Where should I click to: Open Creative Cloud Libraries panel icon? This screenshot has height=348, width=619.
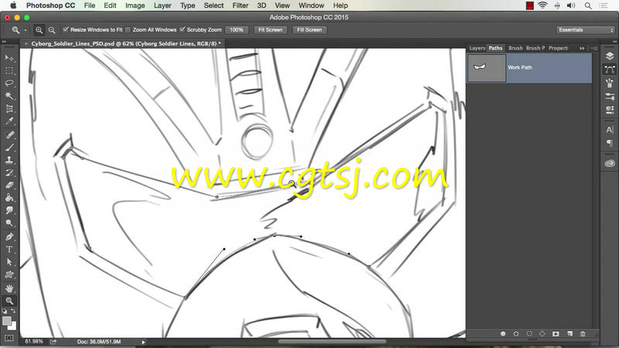(x=610, y=163)
